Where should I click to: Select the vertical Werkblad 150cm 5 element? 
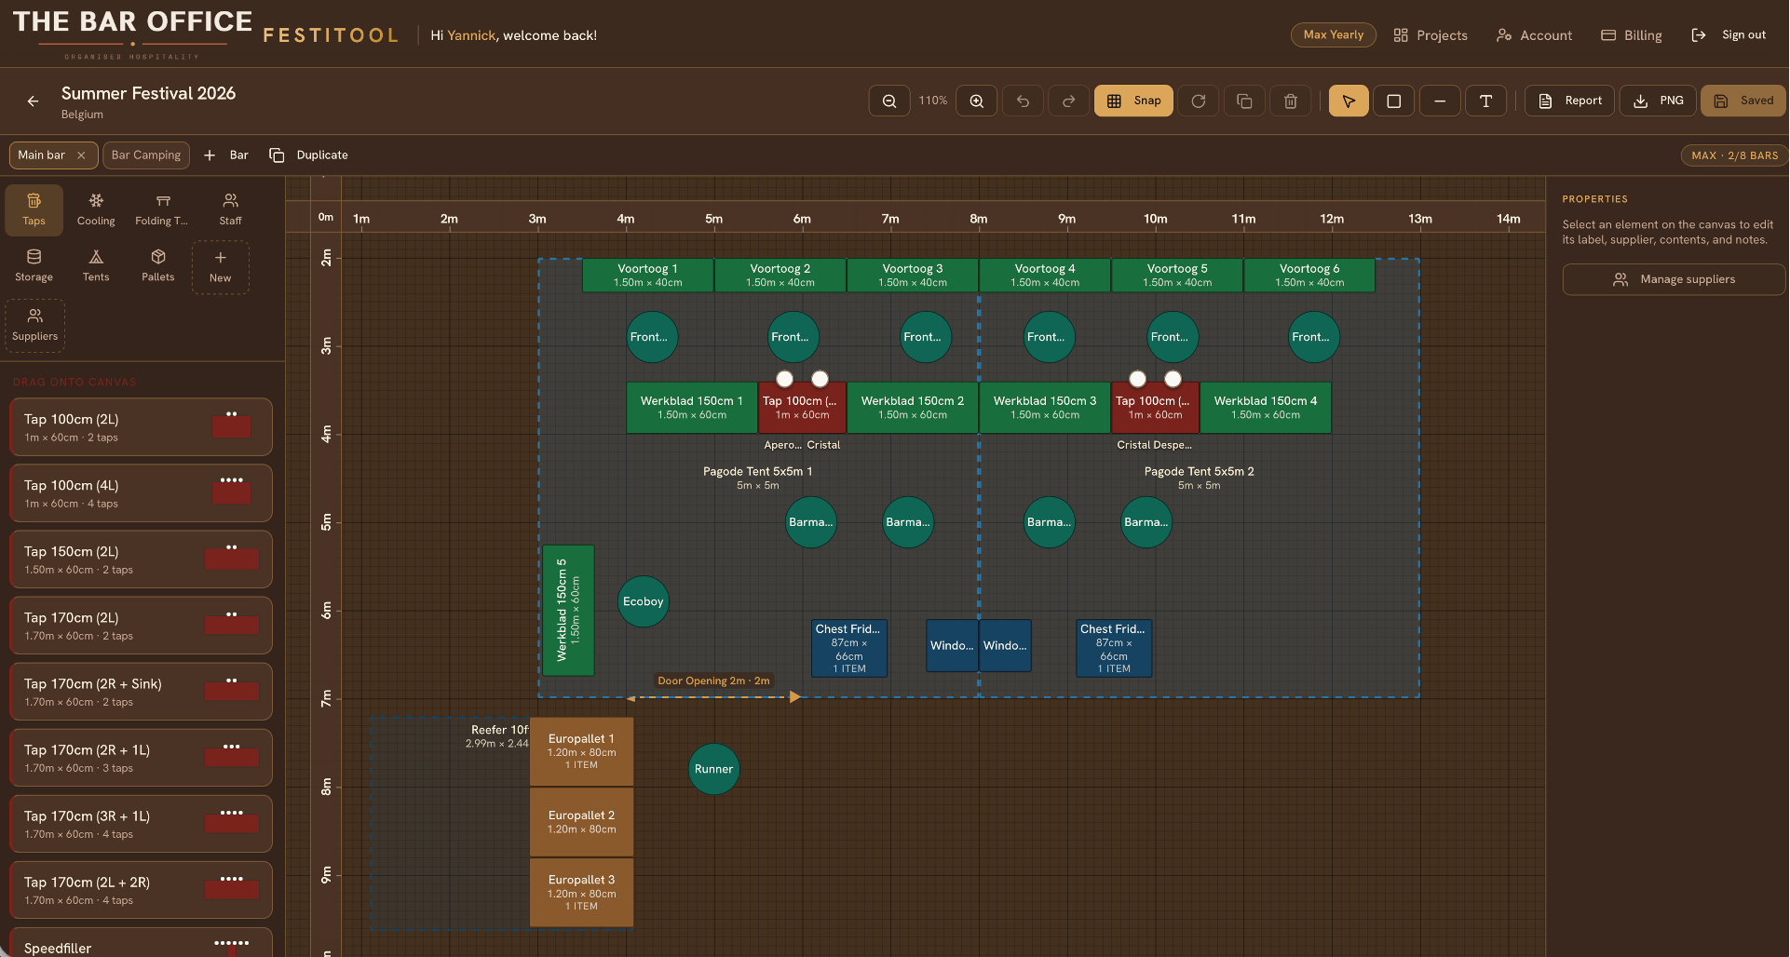568,610
